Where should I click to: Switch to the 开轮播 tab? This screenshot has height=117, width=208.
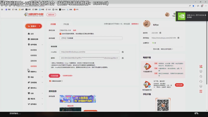coord(66,24)
